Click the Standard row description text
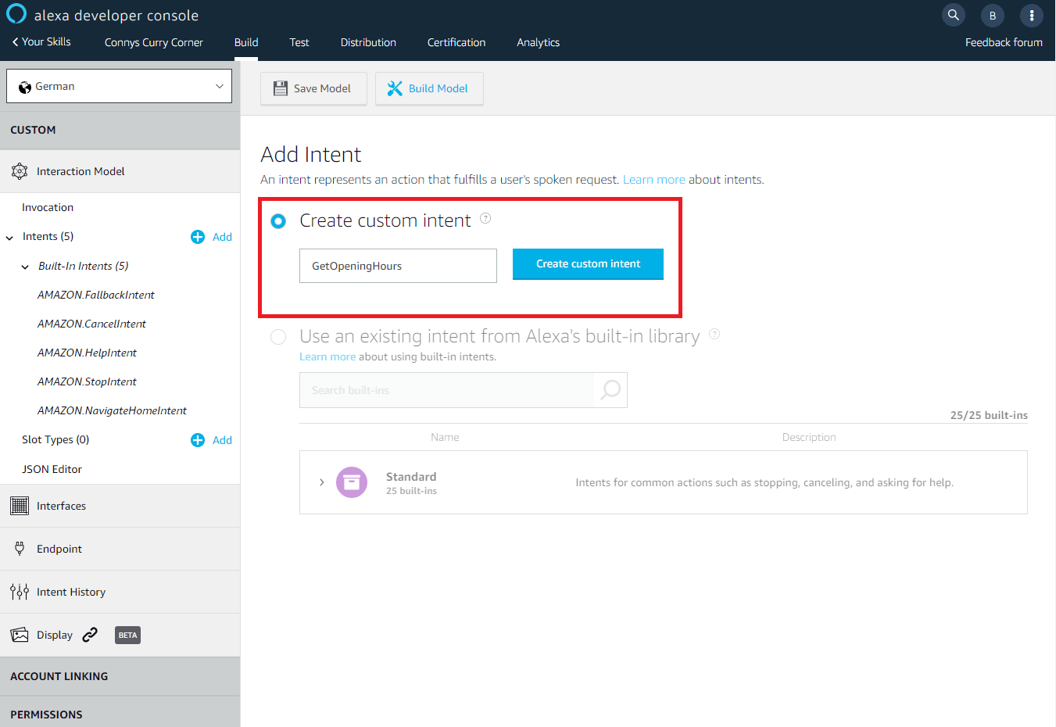The image size is (1056, 727). tap(764, 482)
